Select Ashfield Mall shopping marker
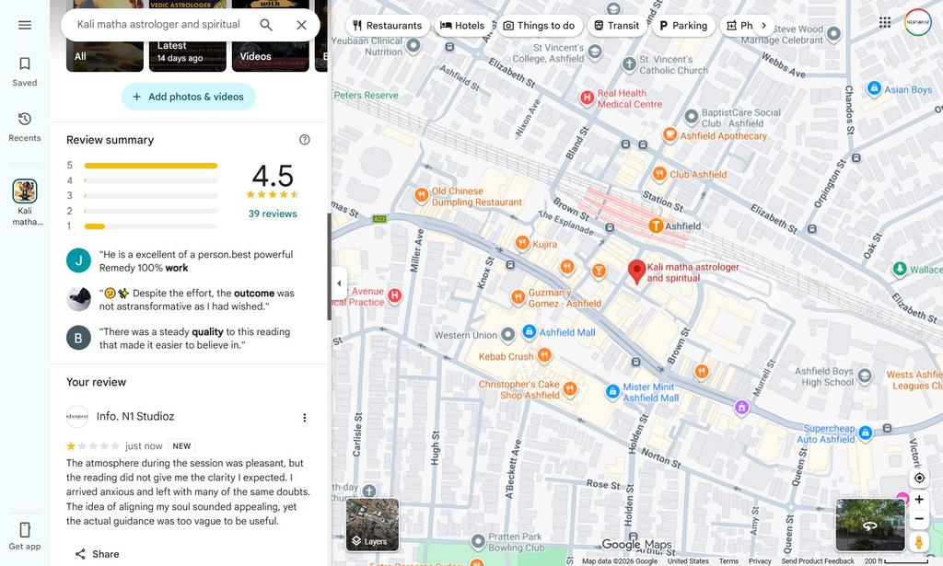943x566 pixels. tap(529, 331)
